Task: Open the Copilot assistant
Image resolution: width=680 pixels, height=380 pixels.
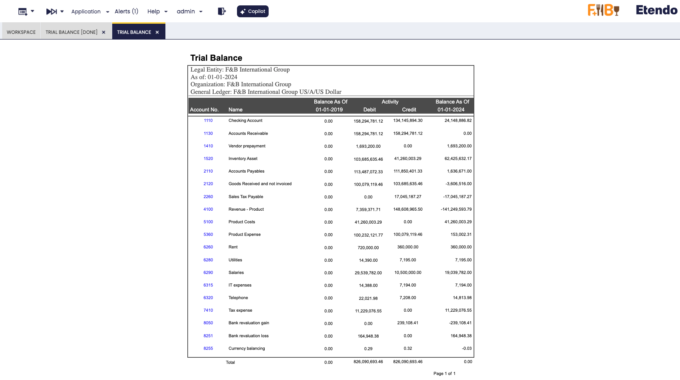Action: [252, 12]
